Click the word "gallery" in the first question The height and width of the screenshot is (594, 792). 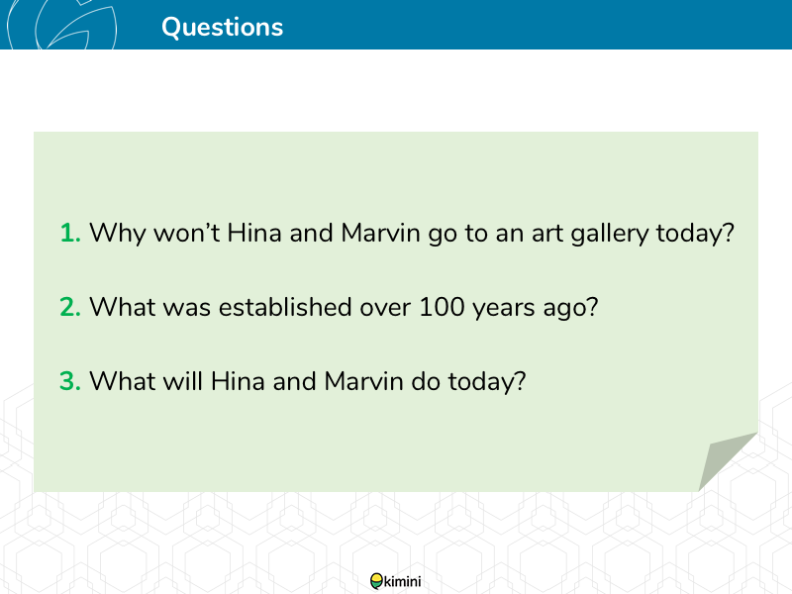point(609,235)
